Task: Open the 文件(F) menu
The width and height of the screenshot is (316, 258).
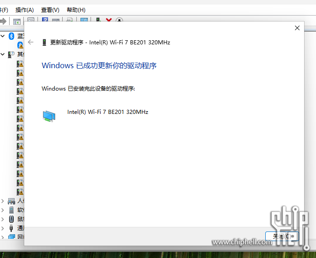Action: pyautogui.click(x=4, y=10)
